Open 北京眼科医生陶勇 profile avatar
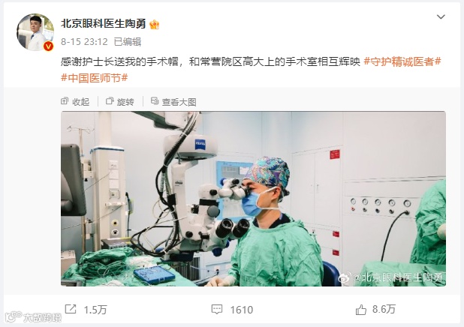Image resolution: width=464 pixels, height=327 pixels. (x=35, y=32)
